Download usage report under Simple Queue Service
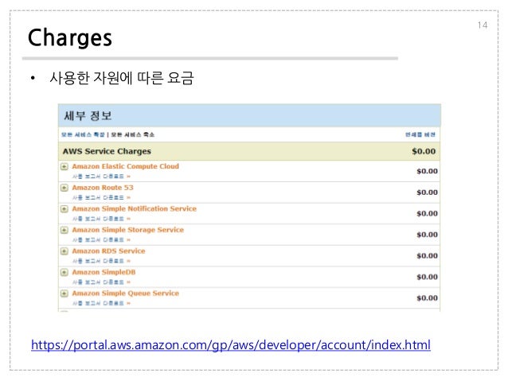The height and width of the screenshot is (381, 508). tap(101, 303)
